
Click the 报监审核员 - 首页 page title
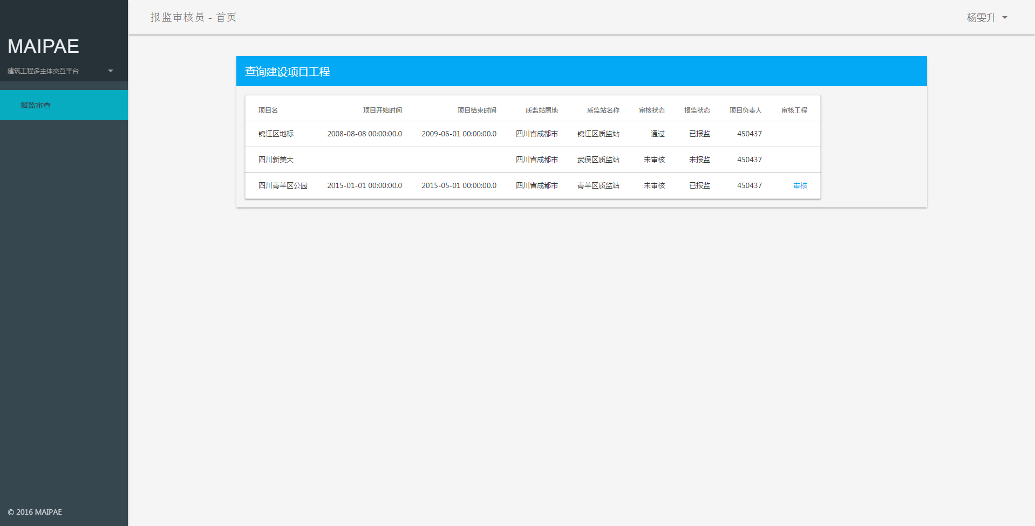pos(193,18)
